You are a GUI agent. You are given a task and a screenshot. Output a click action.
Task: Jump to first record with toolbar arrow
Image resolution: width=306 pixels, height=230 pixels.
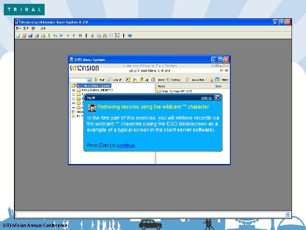point(61,35)
